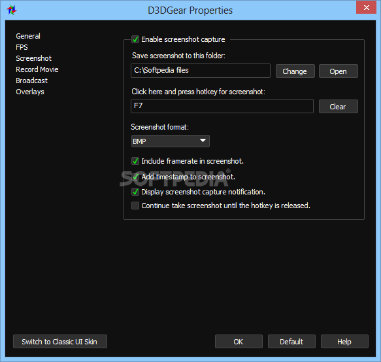This screenshot has height=362, width=381.
Task: Open the General settings page
Action: pyautogui.click(x=28, y=36)
